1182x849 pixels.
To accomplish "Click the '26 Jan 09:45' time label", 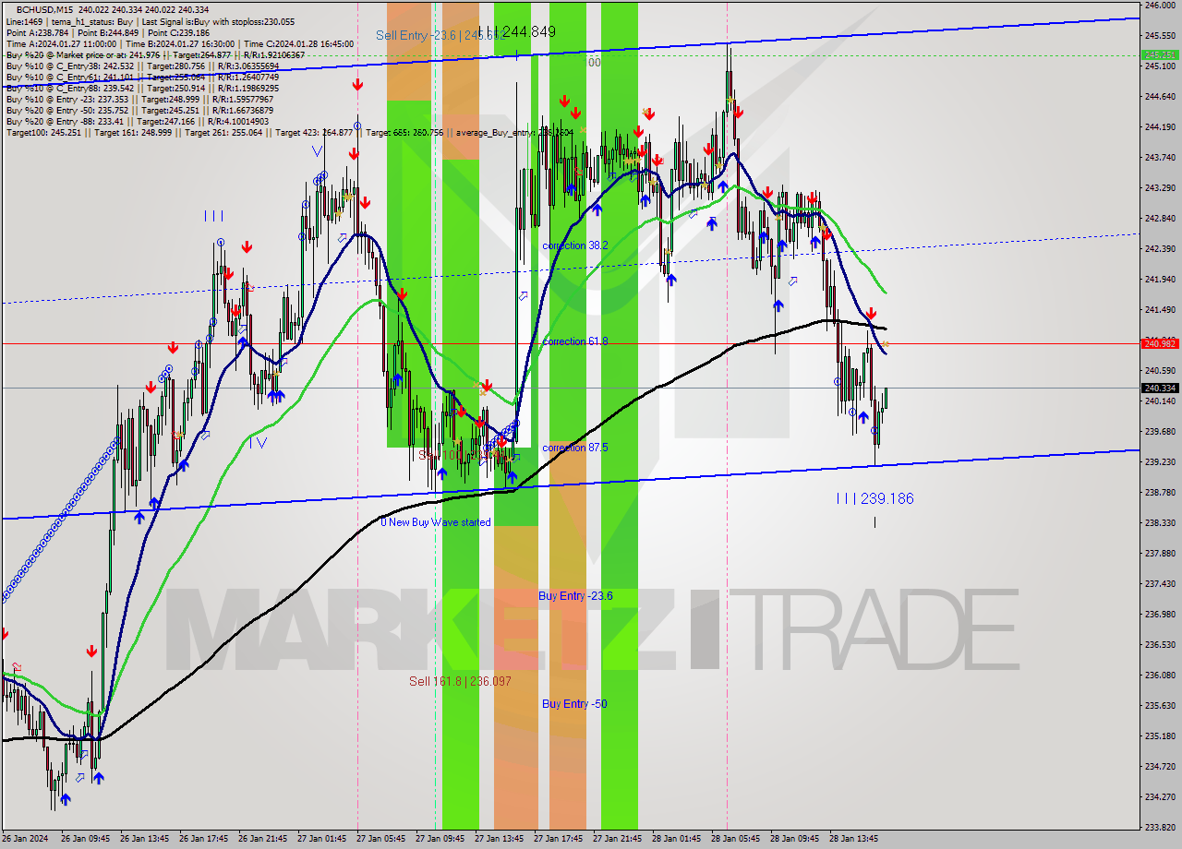I will pyautogui.click(x=86, y=839).
